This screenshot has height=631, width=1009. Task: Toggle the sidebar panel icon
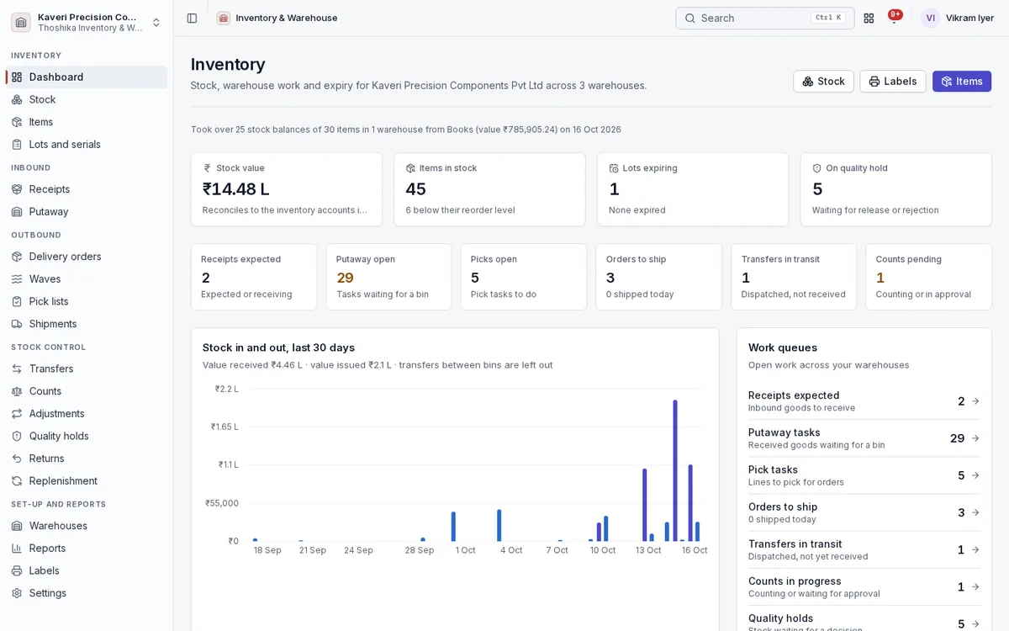point(192,18)
